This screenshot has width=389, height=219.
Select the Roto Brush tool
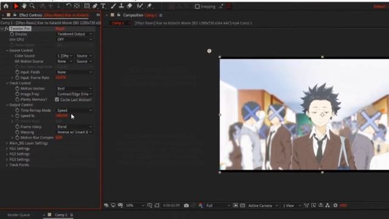(140, 6)
